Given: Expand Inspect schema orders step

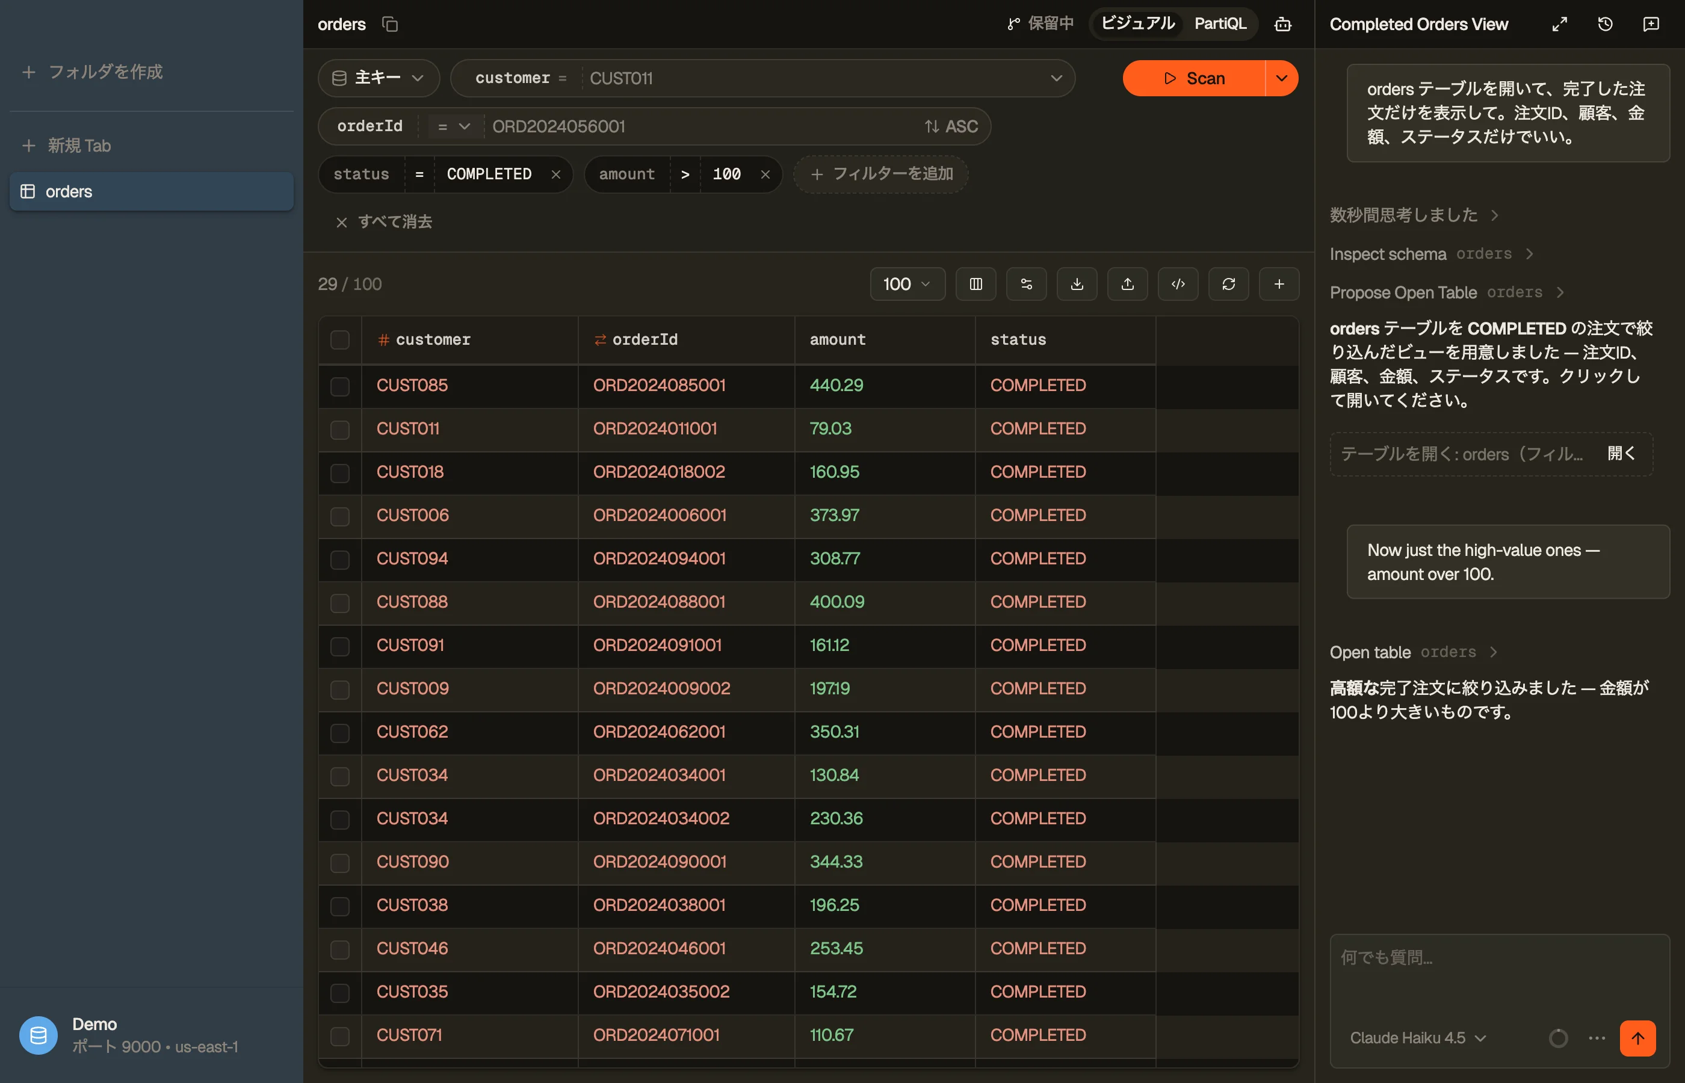Looking at the screenshot, I should point(1431,254).
